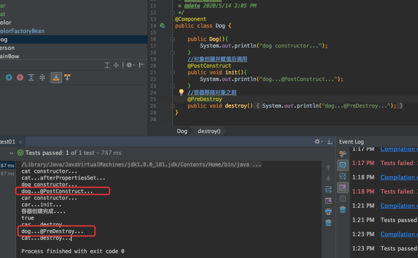Click destroy() breadcrumb in editor
This screenshot has height=258, width=418.
pos(209,131)
